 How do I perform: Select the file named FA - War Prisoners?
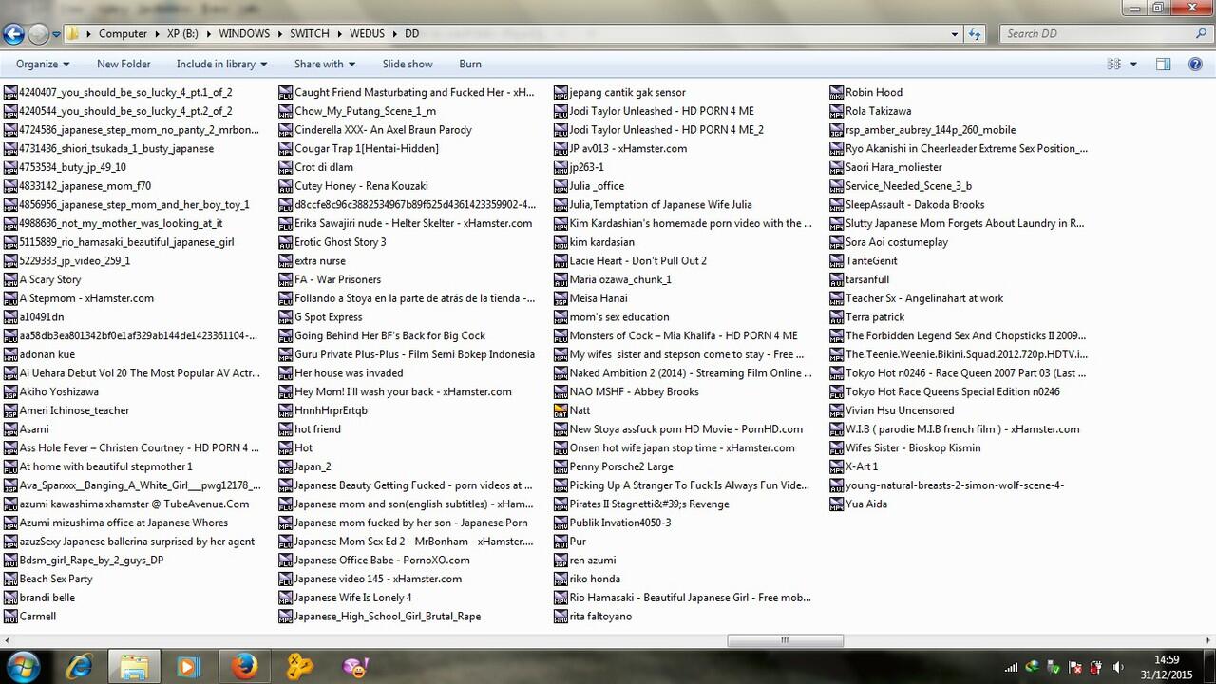[337, 279]
